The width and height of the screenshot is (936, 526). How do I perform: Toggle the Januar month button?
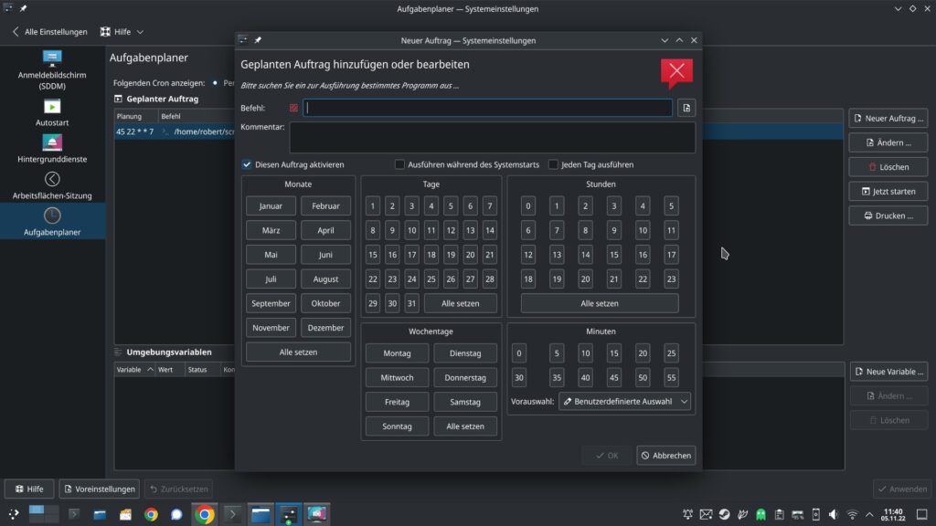271,205
